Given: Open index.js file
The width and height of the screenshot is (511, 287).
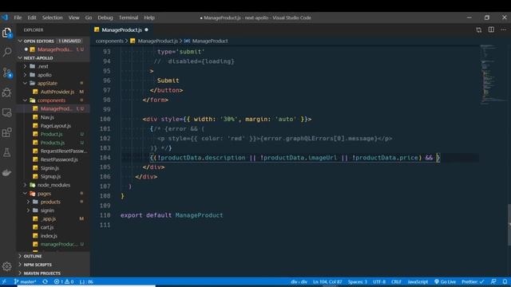Looking at the screenshot, I should tap(49, 236).
